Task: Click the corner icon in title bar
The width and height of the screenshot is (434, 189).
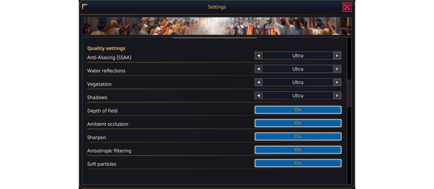Action: click(x=85, y=6)
